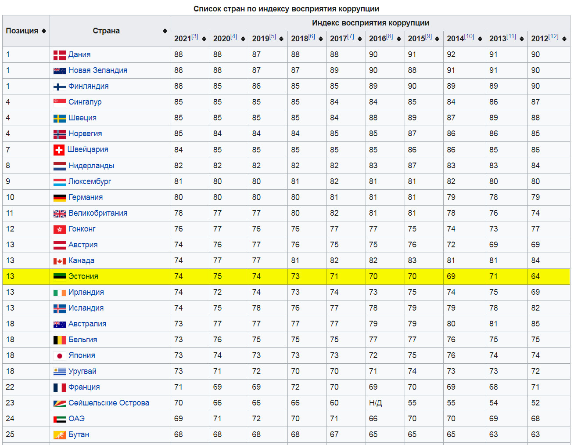The width and height of the screenshot is (574, 445).
Task: Open the Новая Зеландия link
Action: (98, 70)
